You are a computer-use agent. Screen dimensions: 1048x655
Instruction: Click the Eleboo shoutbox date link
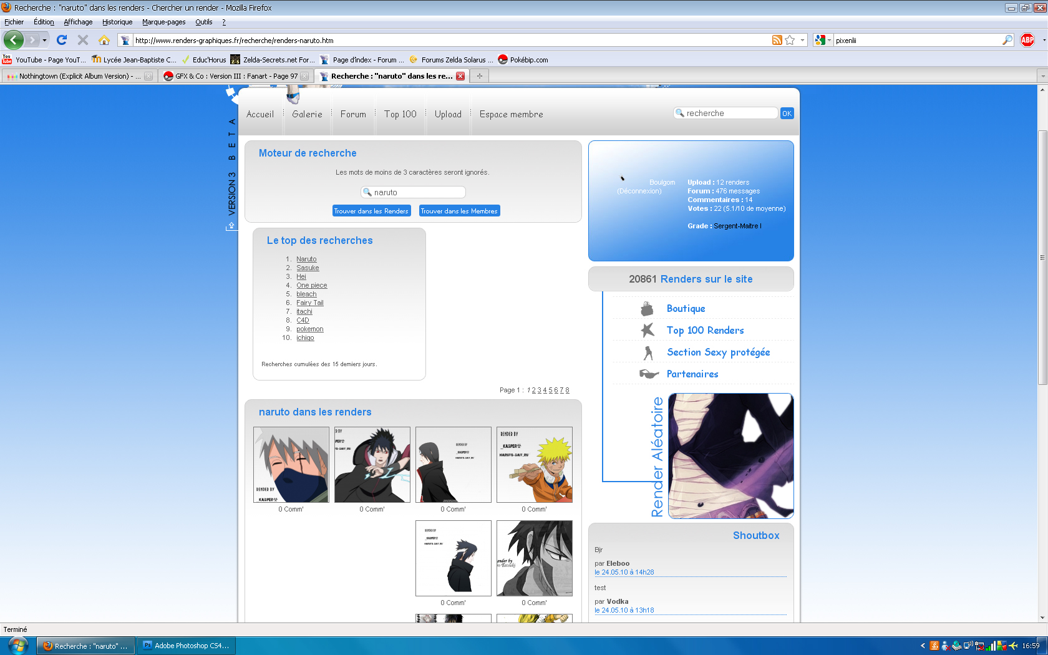(624, 572)
